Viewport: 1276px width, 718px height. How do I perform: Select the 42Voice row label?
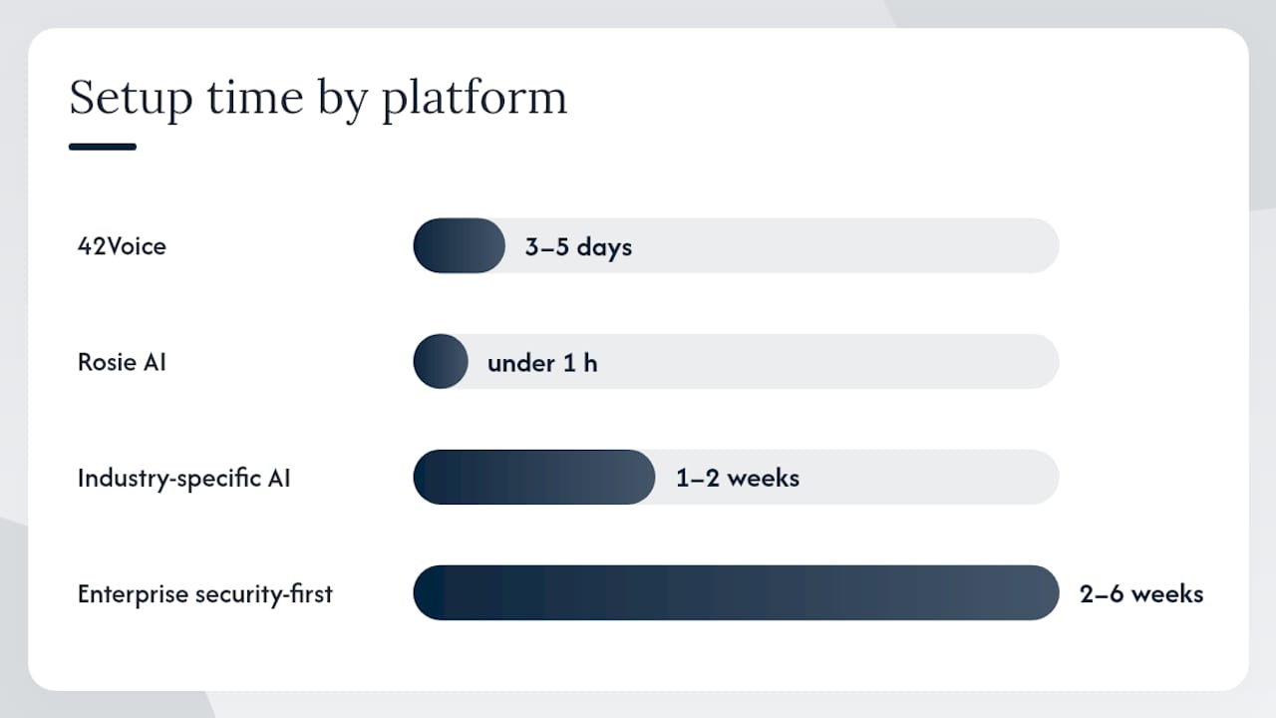tap(122, 246)
